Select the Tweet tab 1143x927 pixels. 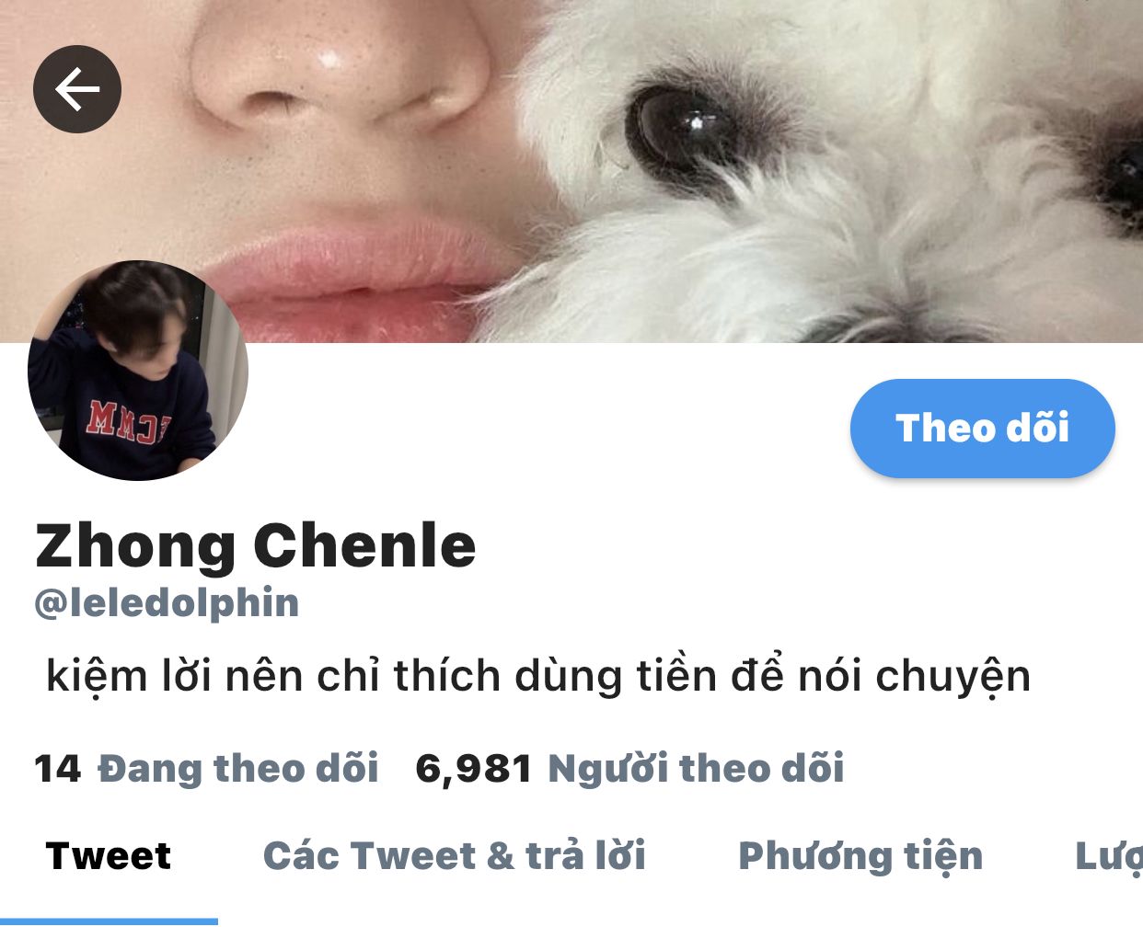109,856
